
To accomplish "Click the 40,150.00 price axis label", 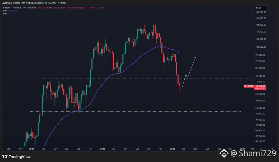I will pyautogui.click(x=261, y=141).
